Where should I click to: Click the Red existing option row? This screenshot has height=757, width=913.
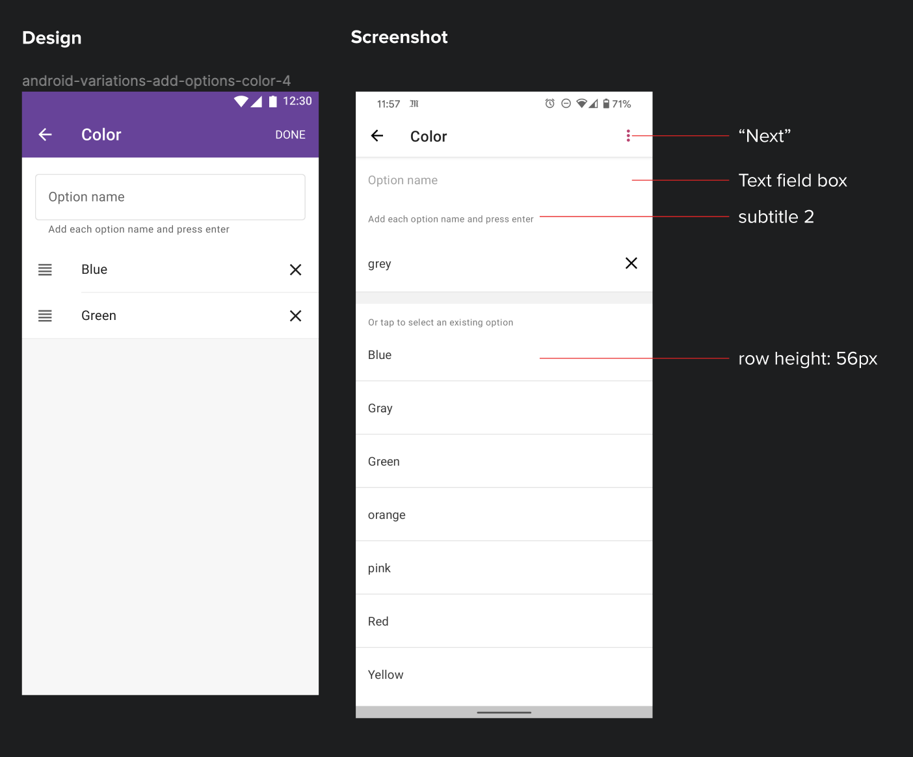coord(504,621)
